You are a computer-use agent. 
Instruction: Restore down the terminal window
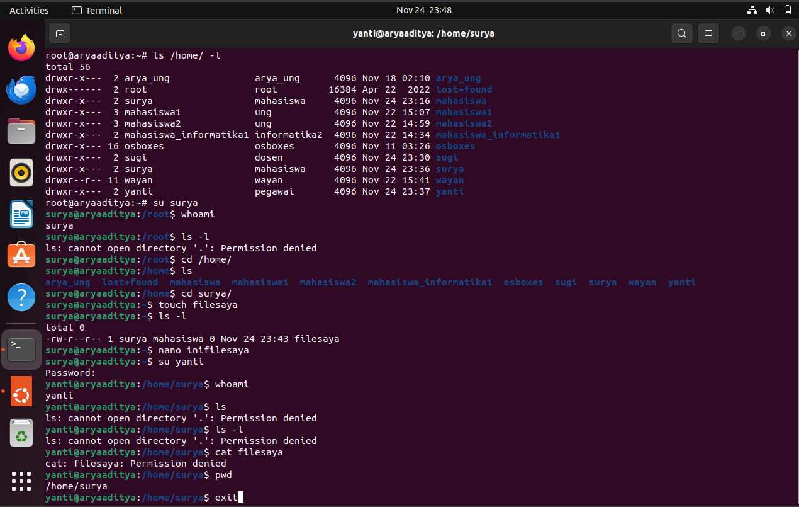[x=763, y=33]
